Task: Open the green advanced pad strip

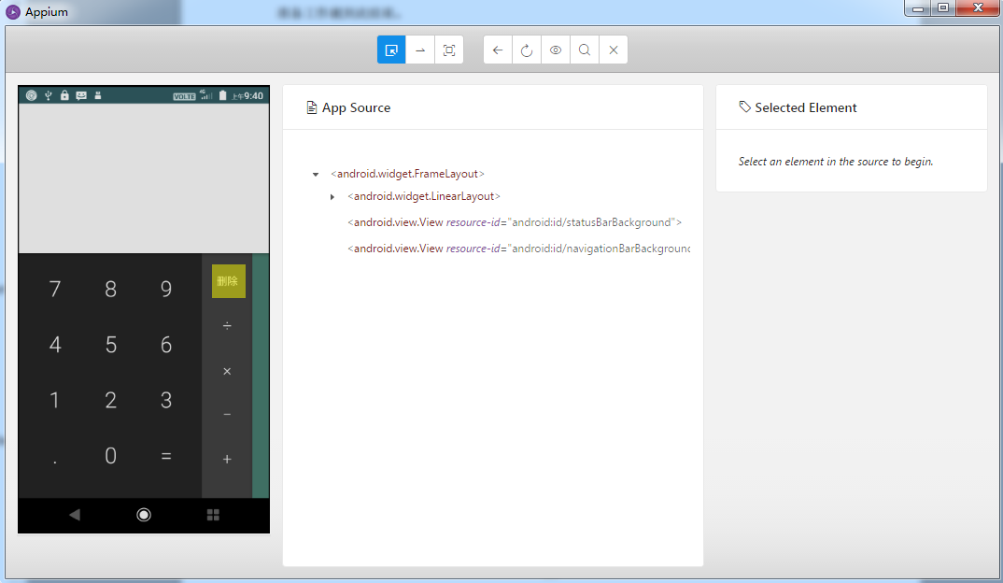Action: pos(261,376)
